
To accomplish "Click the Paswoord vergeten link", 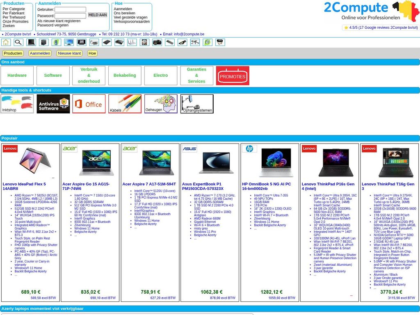I will (x=53, y=25).
